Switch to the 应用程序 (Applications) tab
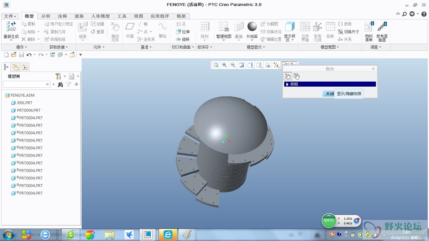The height and width of the screenshot is (241, 429). 160,16
